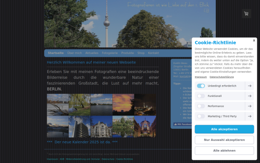The width and height of the screenshot is (260, 163).
Task: Click 'Der neue Kalender 2025 ist da' text
Action: click(82, 142)
